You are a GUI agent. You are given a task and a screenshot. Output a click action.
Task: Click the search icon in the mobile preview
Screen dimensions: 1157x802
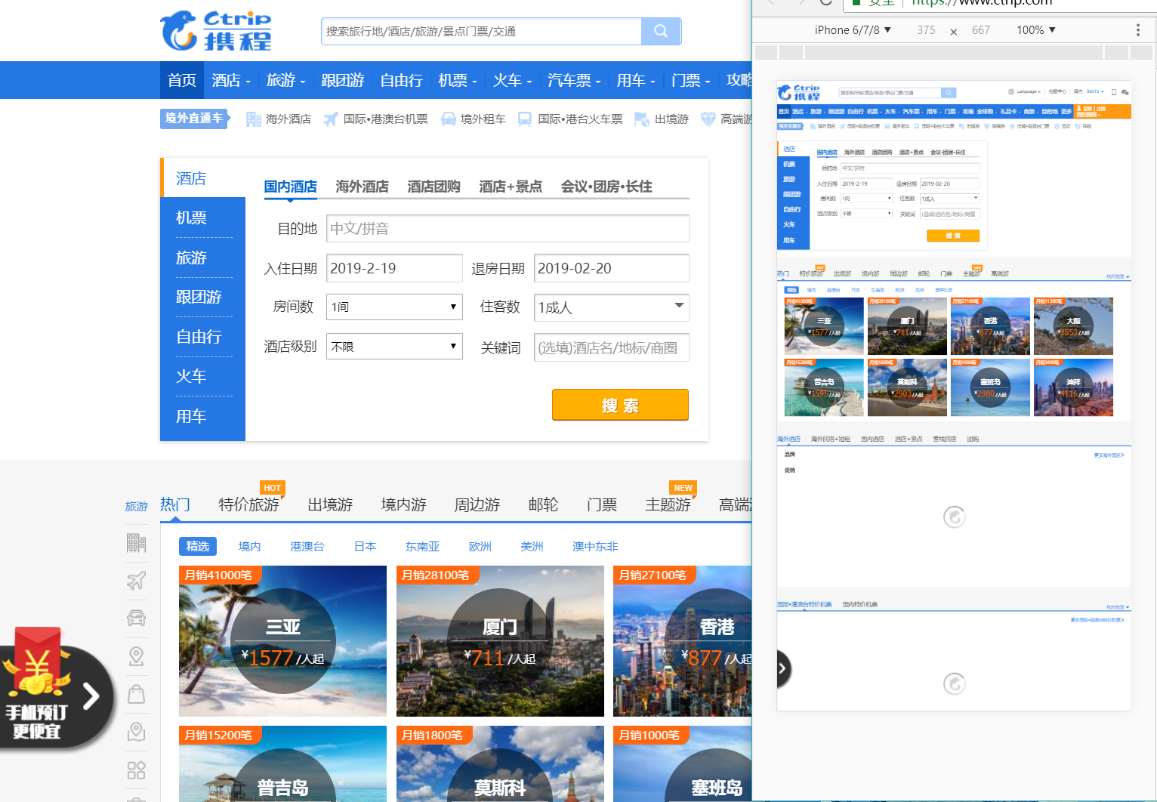pos(949,93)
